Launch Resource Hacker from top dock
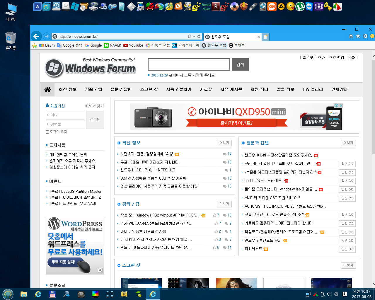The height and width of the screenshot is (300, 375). 206,6
